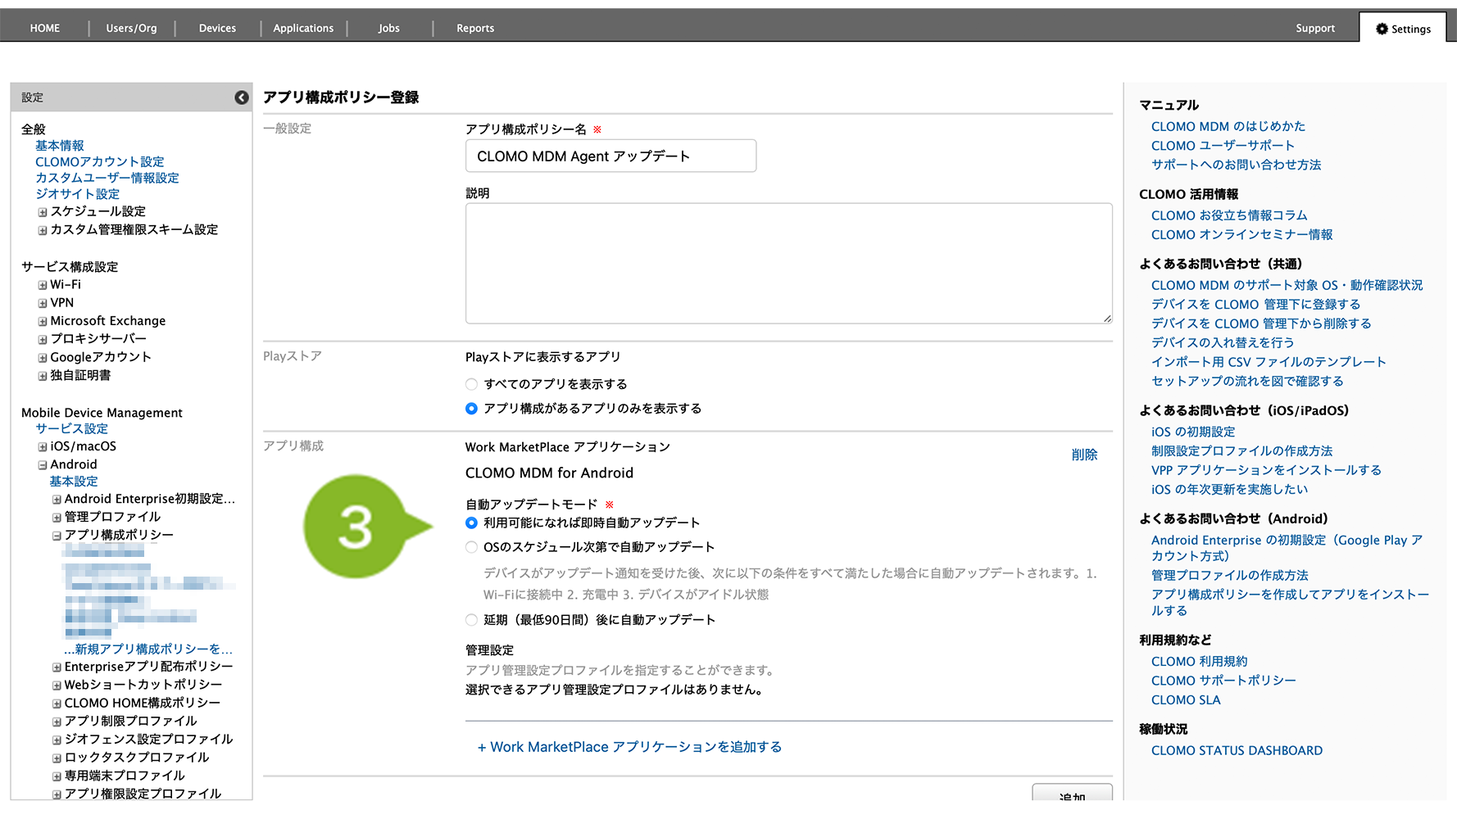Open サービス設定 under Mobile Device Management
The height and width of the screenshot is (819, 1457).
coord(72,428)
